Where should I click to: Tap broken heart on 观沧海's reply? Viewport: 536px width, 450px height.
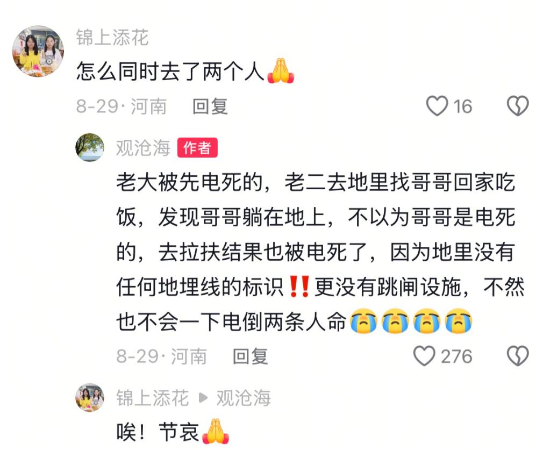pyautogui.click(x=518, y=356)
